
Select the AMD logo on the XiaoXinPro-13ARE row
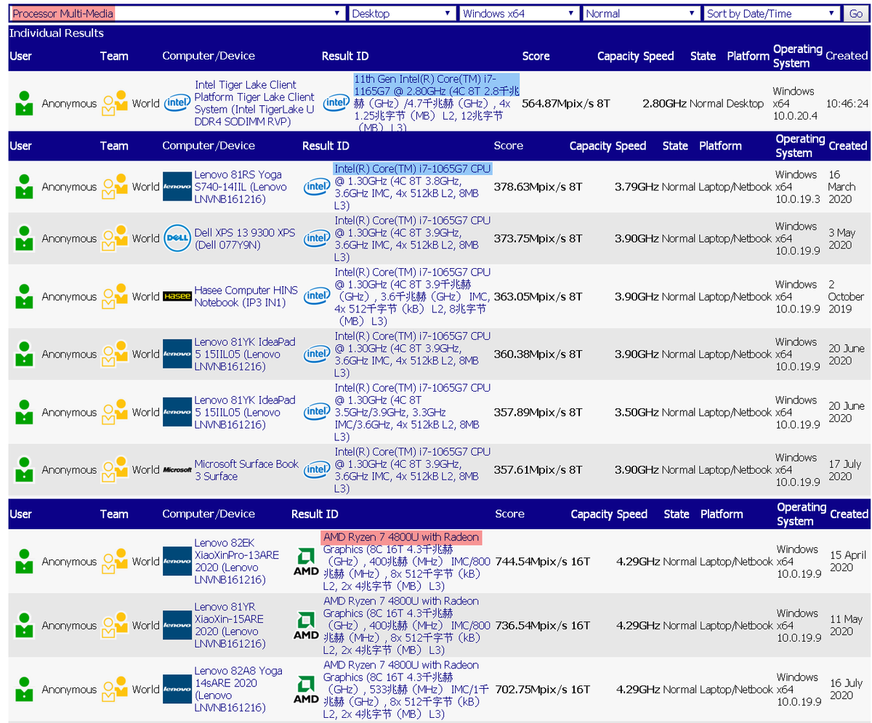[x=305, y=561]
